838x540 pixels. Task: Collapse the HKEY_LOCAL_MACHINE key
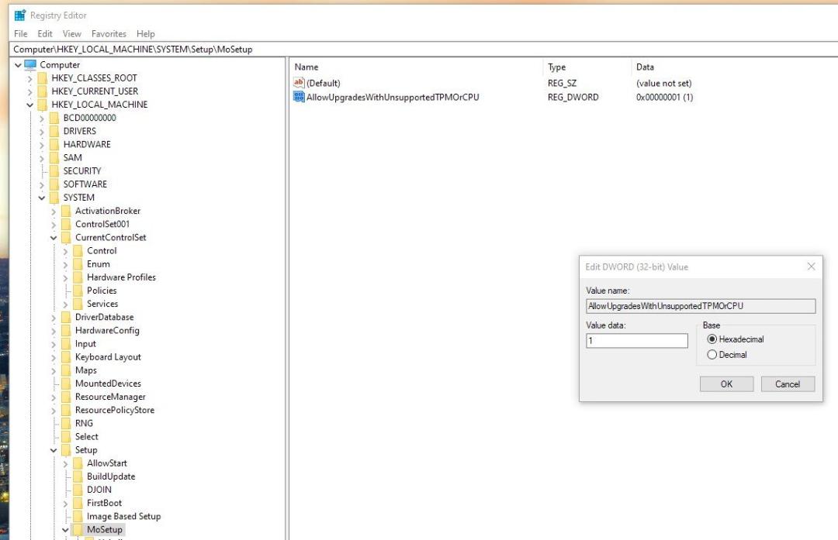[x=30, y=105]
